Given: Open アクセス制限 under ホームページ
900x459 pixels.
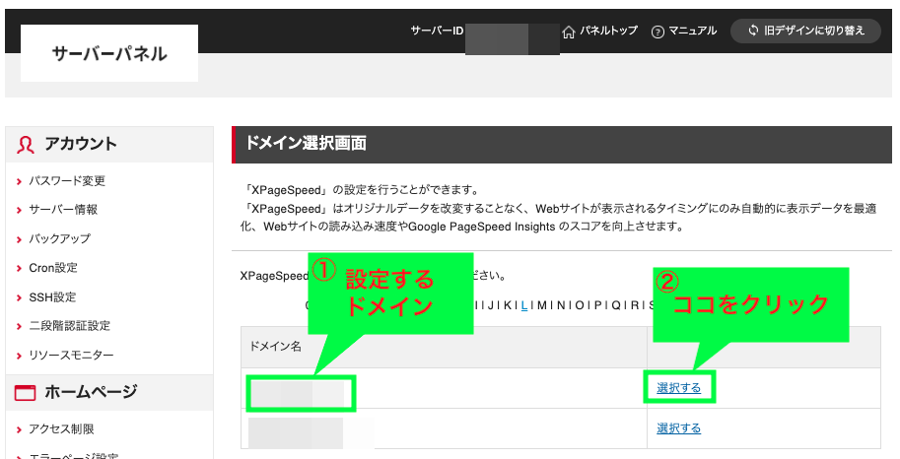Looking at the screenshot, I should click(x=61, y=429).
